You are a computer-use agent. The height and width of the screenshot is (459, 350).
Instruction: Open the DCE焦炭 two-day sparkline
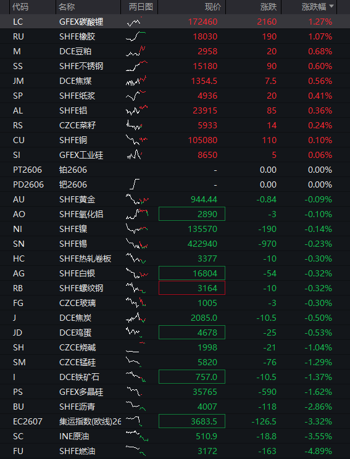pyautogui.click(x=136, y=318)
